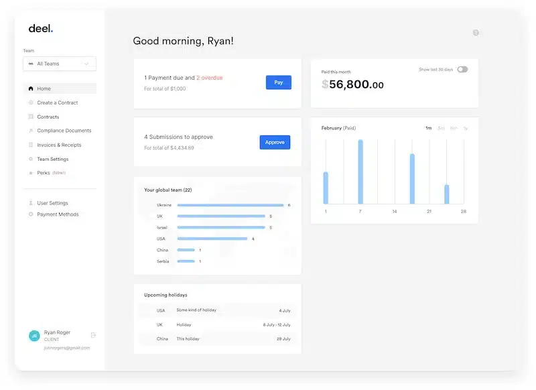Screen dimensions: 536x390
Task: Open Invoices & Receipts via its icon
Action: 29,145
